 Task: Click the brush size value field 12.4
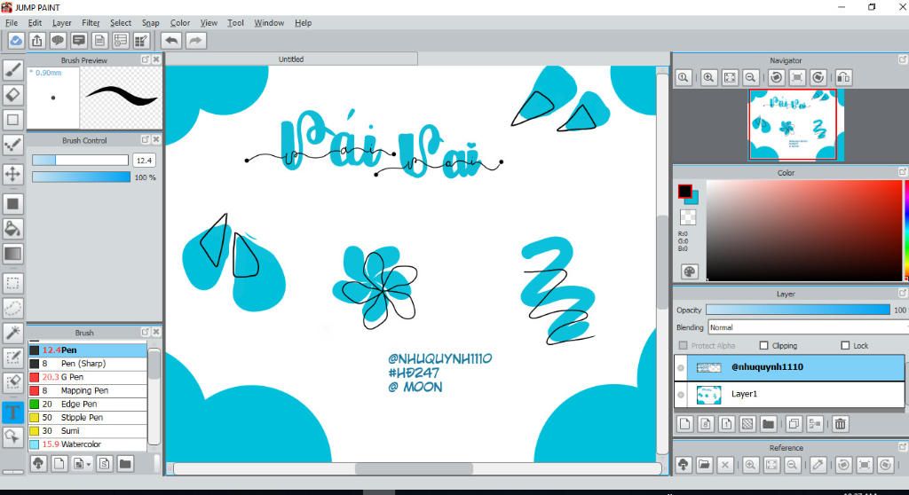coord(144,161)
